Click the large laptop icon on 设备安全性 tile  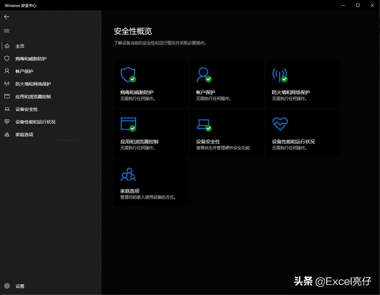204,125
